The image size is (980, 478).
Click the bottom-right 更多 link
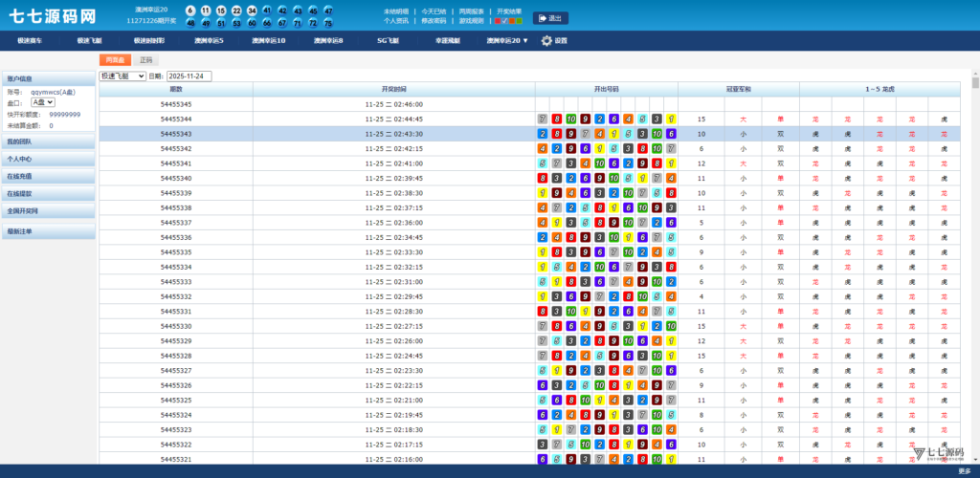pyautogui.click(x=964, y=471)
